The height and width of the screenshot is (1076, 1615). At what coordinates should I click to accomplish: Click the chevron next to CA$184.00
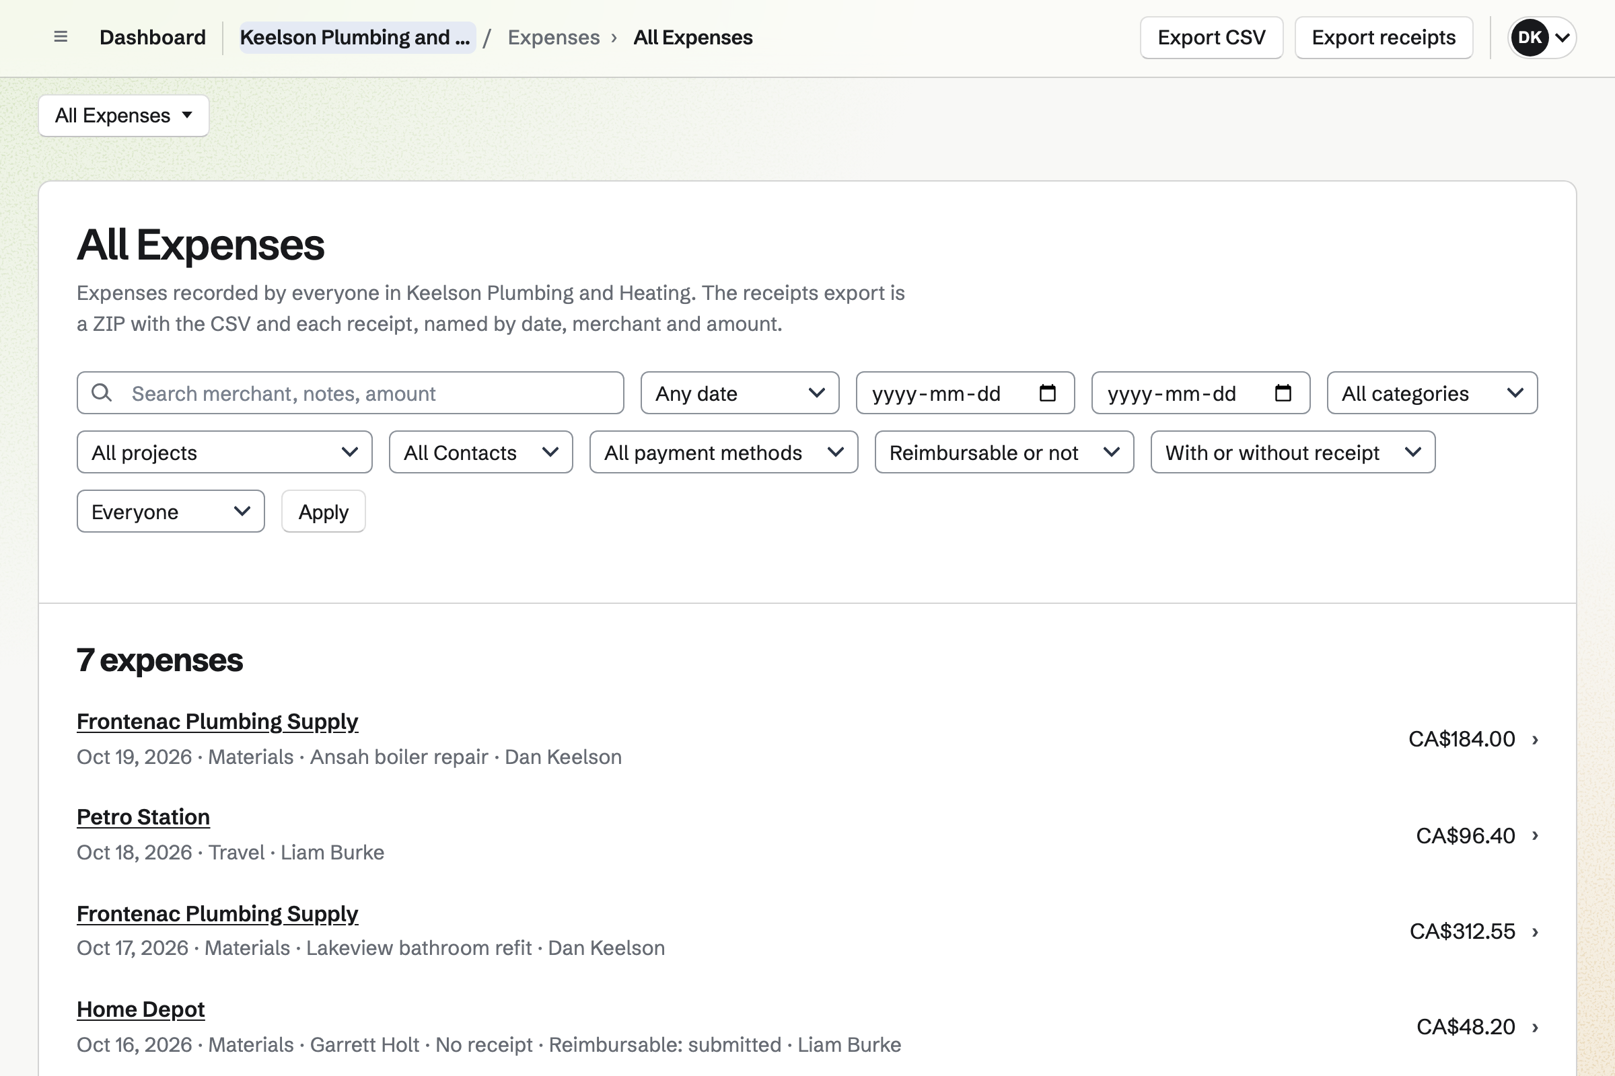(x=1536, y=739)
